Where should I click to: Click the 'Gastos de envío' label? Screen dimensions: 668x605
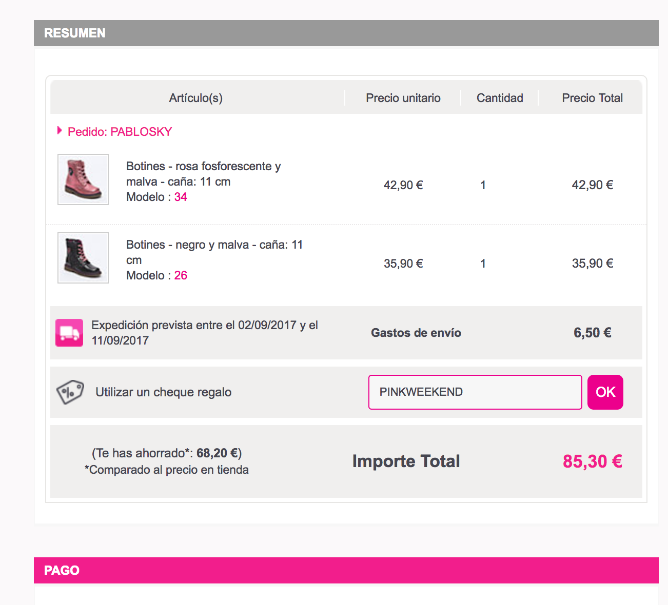click(x=416, y=333)
